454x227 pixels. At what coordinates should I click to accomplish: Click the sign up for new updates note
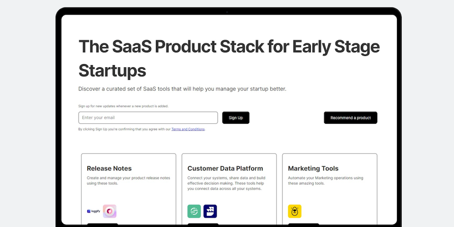123,106
